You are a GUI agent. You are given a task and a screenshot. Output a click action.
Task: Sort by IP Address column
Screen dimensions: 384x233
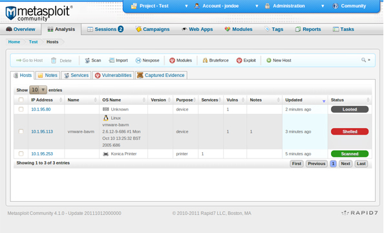click(47, 100)
